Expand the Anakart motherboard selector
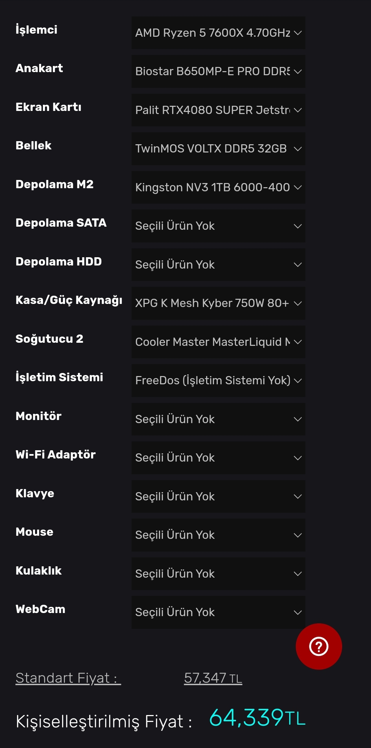 (x=218, y=71)
